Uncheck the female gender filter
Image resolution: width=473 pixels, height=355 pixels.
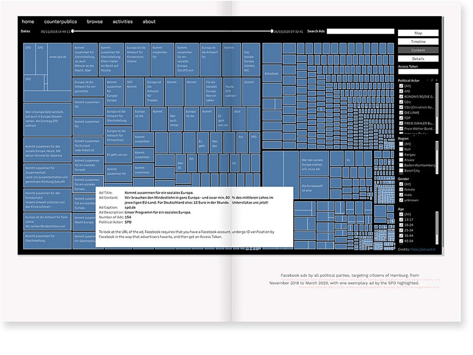[401, 189]
